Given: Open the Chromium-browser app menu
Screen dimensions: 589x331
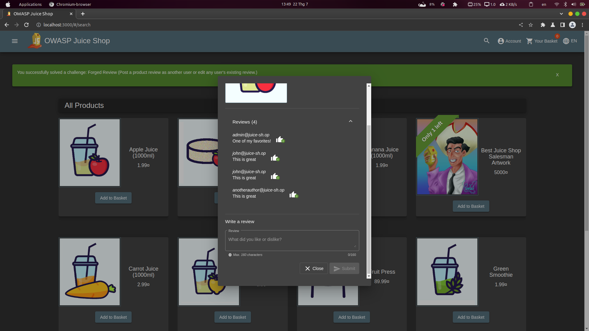Looking at the screenshot, I should 70,4.
